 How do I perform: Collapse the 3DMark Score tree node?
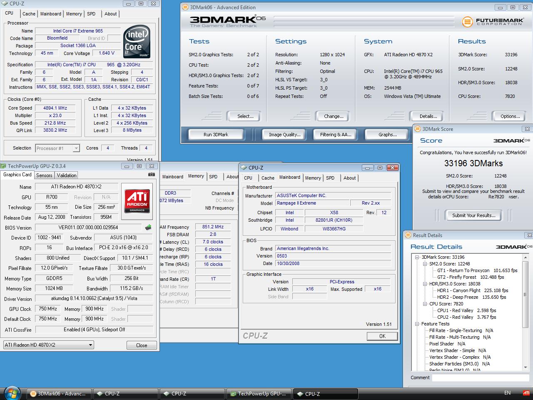point(417,257)
